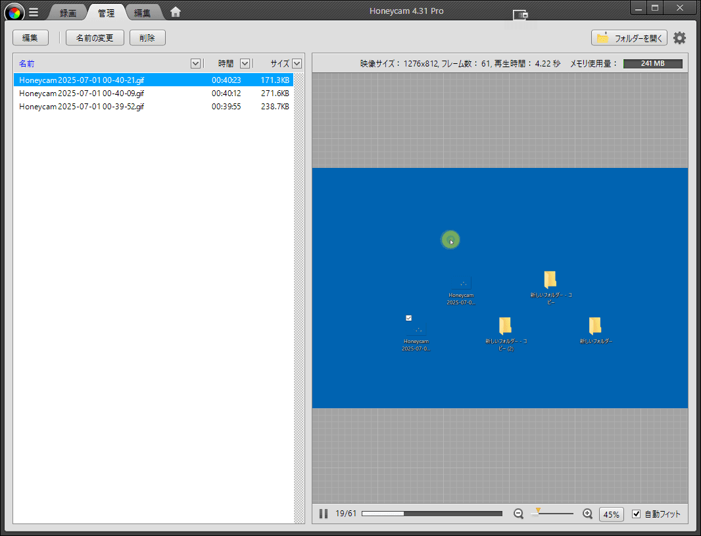Image resolution: width=701 pixels, height=536 pixels.
Task: Go to the home icon
Action: coord(176,12)
